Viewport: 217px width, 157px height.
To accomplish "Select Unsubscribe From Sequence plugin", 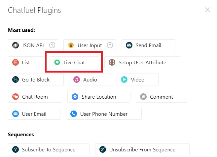I will point(142,149).
